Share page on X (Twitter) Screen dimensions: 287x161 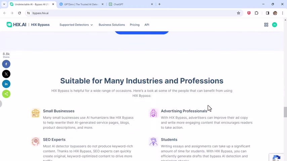pyautogui.click(x=6, y=74)
